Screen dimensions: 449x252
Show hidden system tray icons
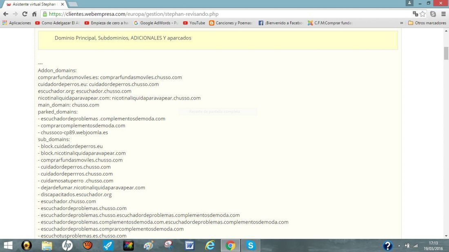(399, 246)
